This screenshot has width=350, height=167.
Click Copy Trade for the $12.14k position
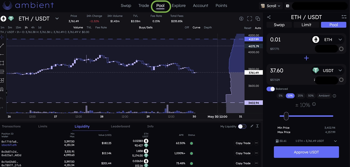click(x=243, y=153)
